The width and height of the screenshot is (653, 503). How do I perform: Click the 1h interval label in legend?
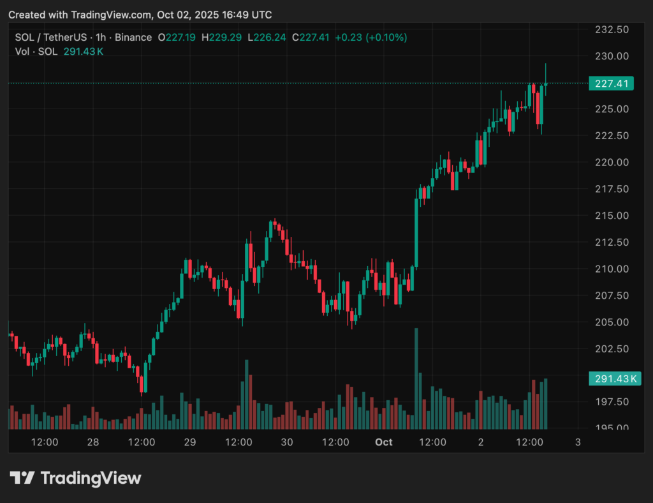[100, 38]
